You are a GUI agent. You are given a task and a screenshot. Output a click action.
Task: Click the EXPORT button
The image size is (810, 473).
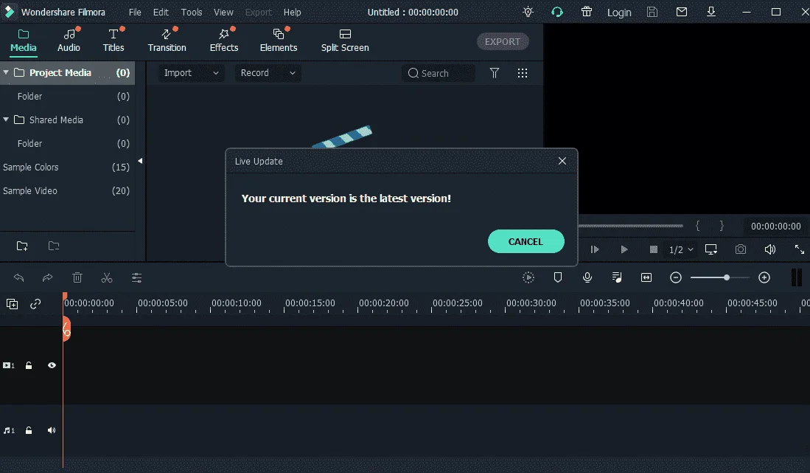coord(503,41)
